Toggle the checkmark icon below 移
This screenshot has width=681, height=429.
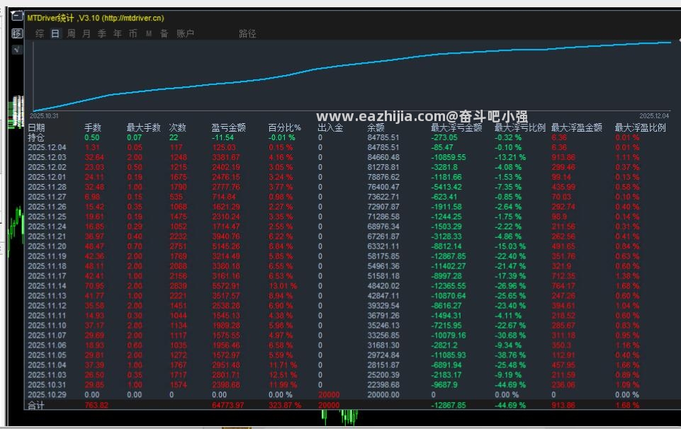pyautogui.click(x=17, y=50)
